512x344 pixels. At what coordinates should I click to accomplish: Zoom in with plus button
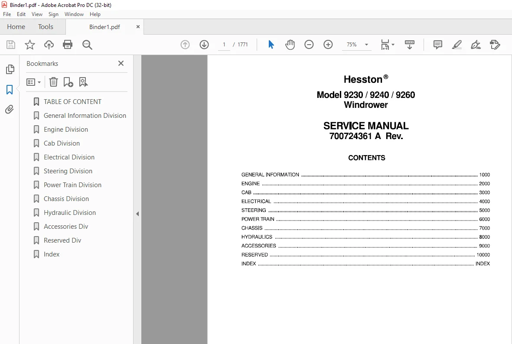pos(328,44)
